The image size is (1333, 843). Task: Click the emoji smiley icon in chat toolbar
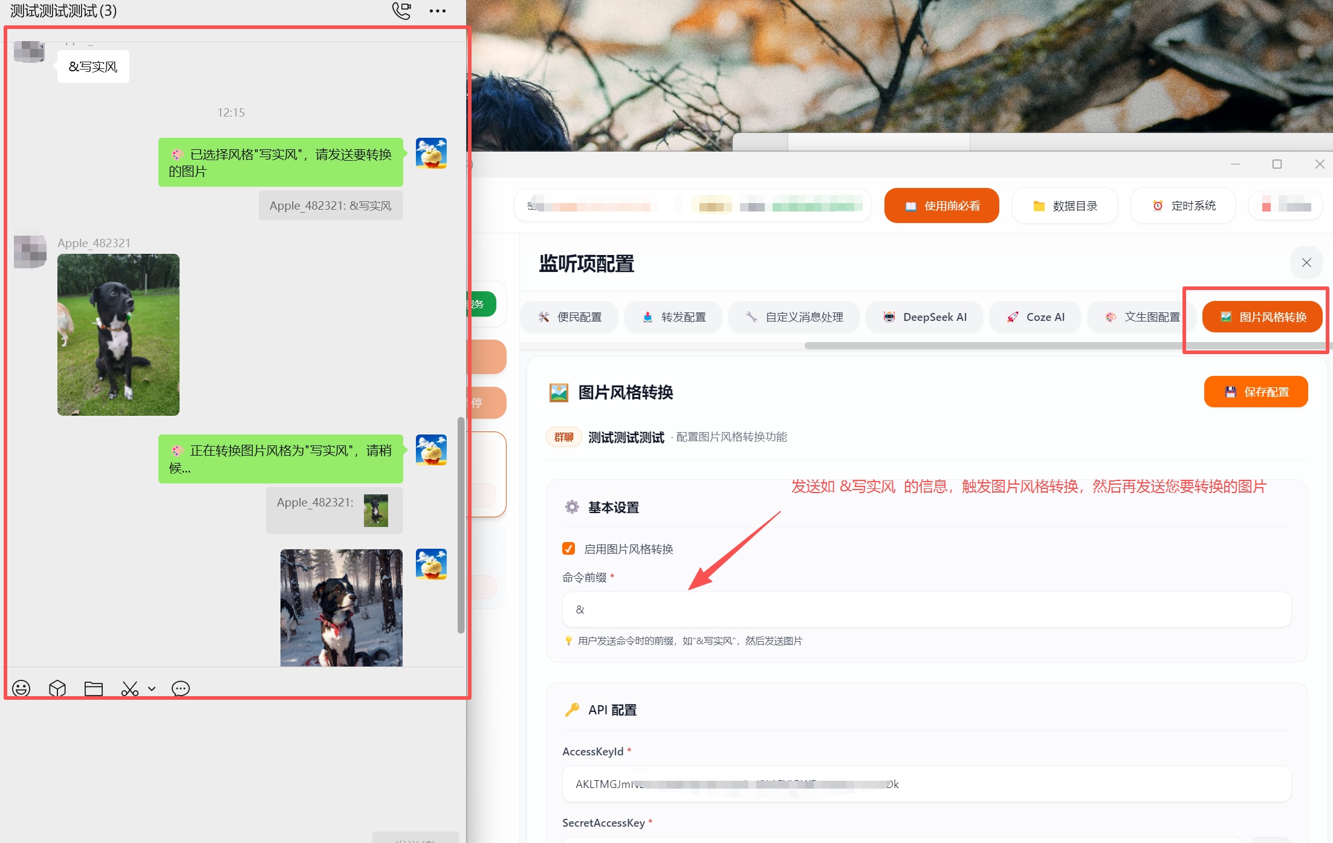[x=21, y=688]
